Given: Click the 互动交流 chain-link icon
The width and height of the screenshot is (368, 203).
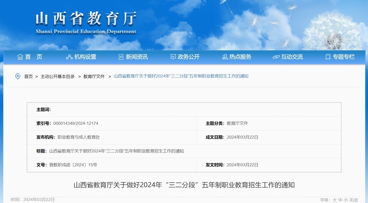Looking at the screenshot, I should [x=277, y=57].
